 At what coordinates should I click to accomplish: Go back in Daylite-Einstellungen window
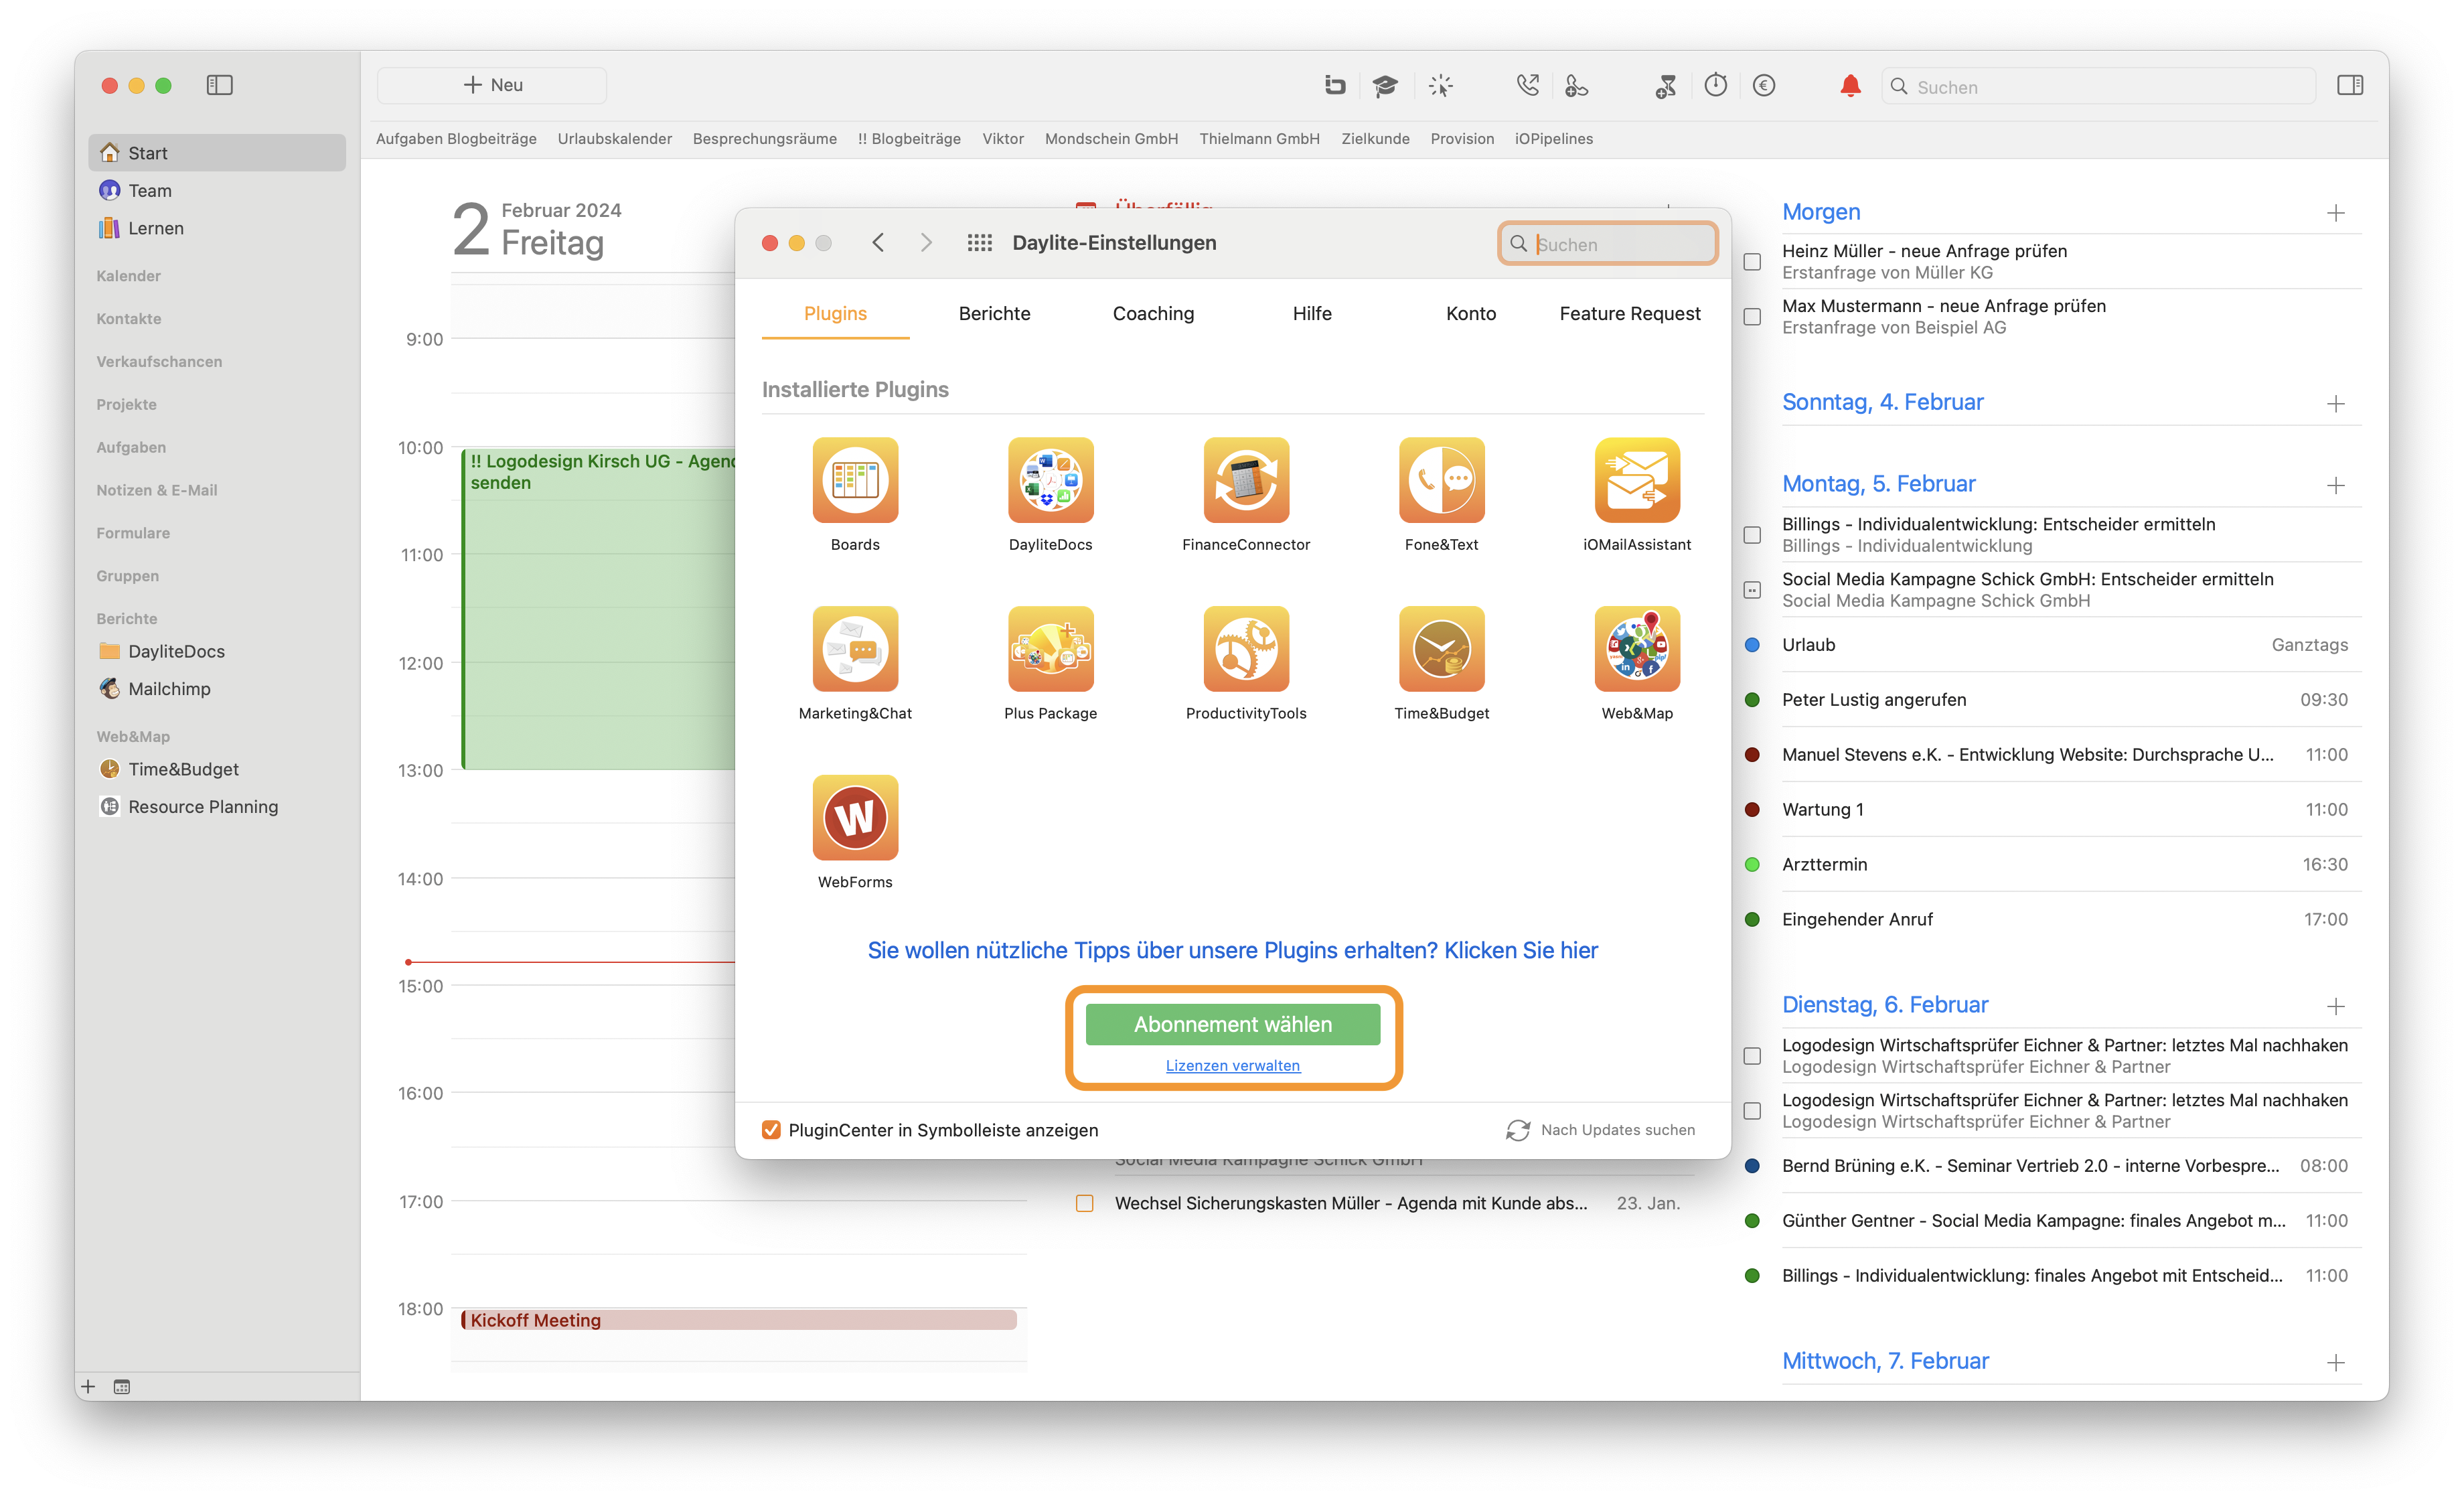(x=878, y=243)
